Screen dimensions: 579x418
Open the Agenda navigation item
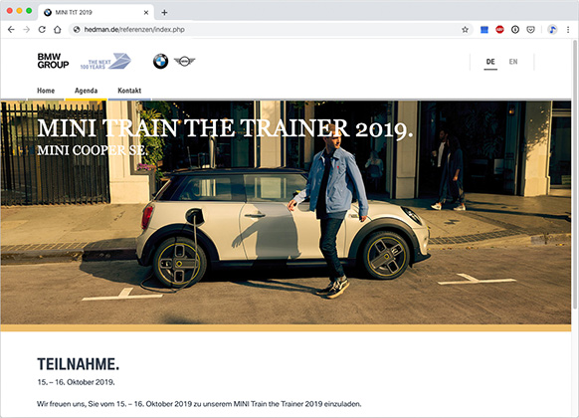pyautogui.click(x=86, y=91)
